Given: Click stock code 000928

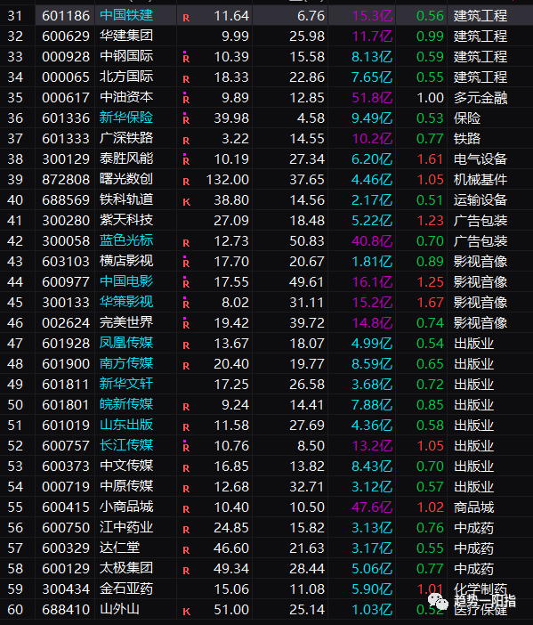Looking at the screenshot, I should pos(66,57).
